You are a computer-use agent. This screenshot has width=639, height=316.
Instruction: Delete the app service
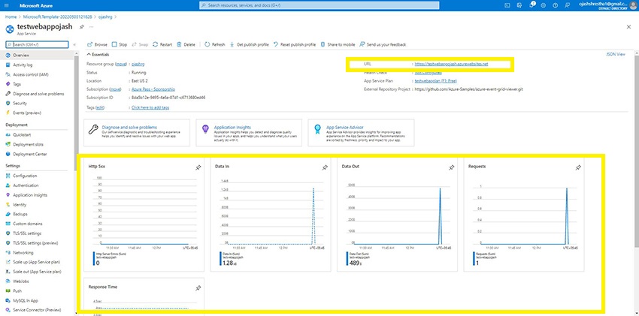pyautogui.click(x=186, y=45)
